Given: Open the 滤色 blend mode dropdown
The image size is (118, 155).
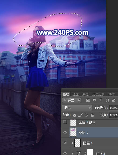Looking at the screenshot, I should coord(77,108).
